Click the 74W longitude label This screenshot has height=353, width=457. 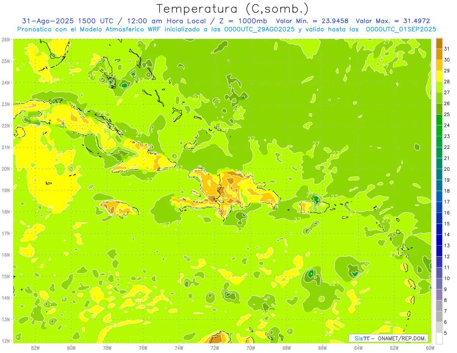coord(179,348)
